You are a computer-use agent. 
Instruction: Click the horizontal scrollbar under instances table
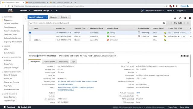[71, 52]
